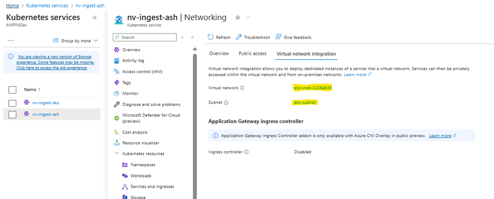The image size is (494, 199).
Task: Check the nv-ingest-ash row checkbox
Action: [13, 114]
